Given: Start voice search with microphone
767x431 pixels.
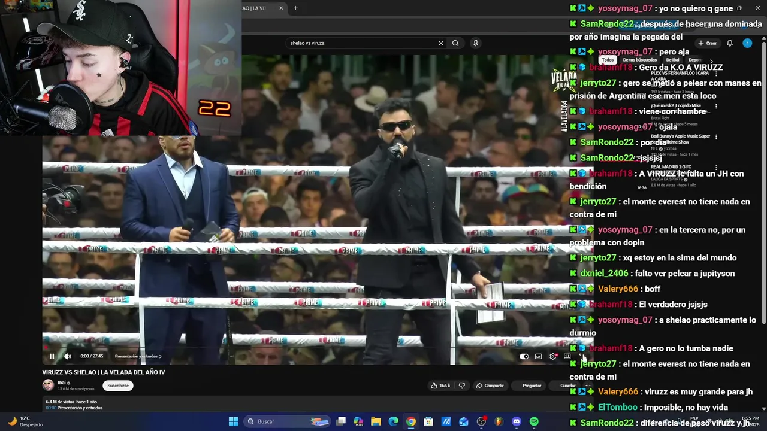Looking at the screenshot, I should [x=476, y=43].
